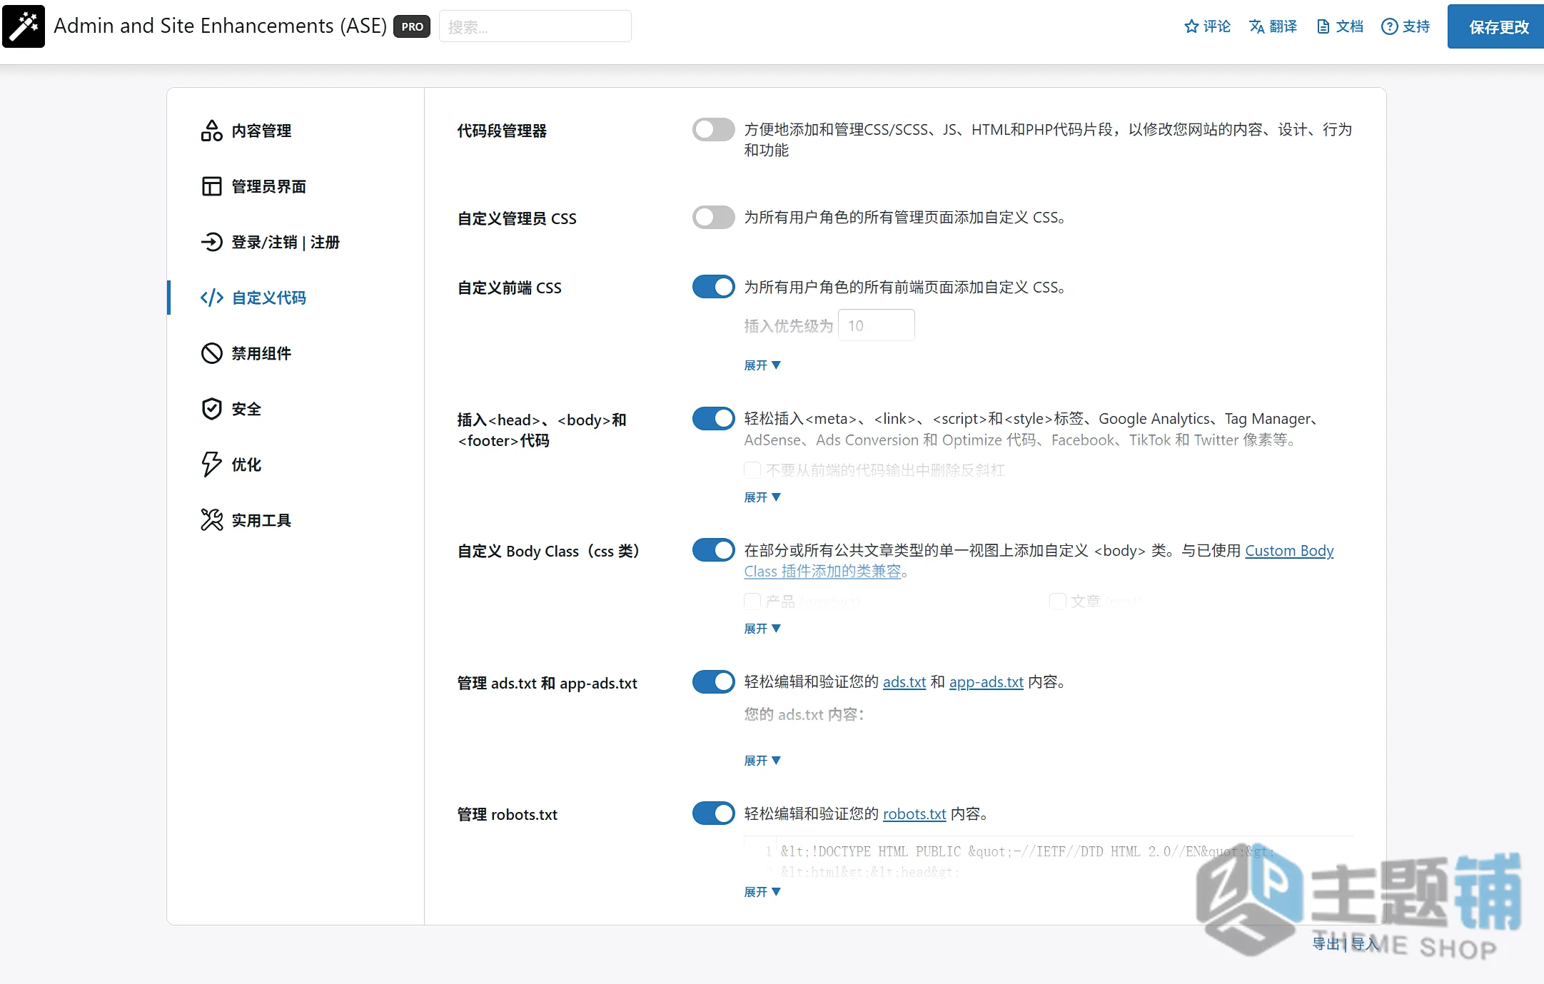Image resolution: width=1544 pixels, height=984 pixels.
Task: Click the Admin and Site Enhancements (ASE) title
Action: click(220, 26)
